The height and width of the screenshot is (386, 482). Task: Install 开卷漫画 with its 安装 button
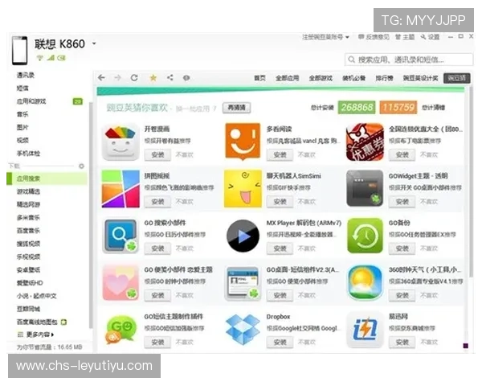(157, 155)
